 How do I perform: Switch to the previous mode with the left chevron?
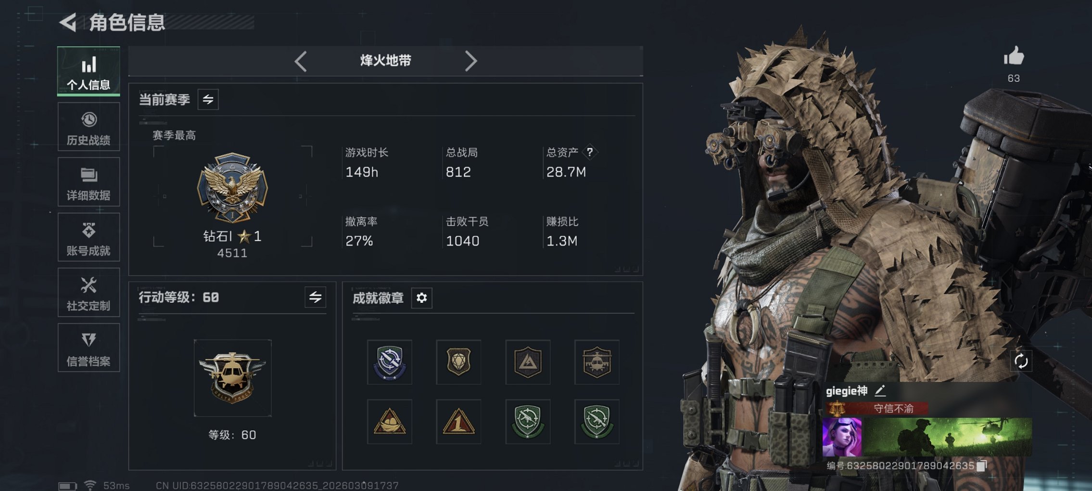(301, 61)
